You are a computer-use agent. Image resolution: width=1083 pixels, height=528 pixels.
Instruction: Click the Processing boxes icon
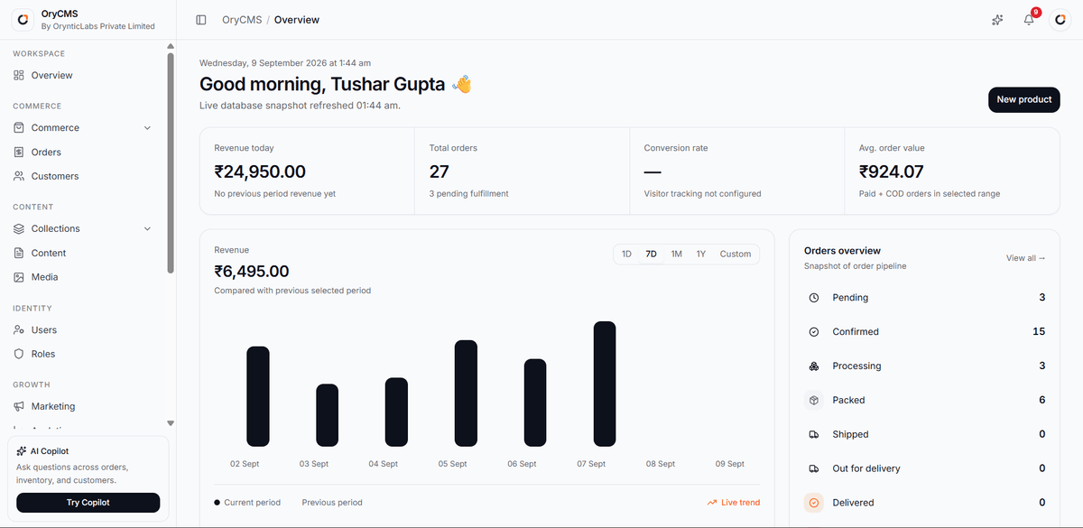pyautogui.click(x=814, y=366)
